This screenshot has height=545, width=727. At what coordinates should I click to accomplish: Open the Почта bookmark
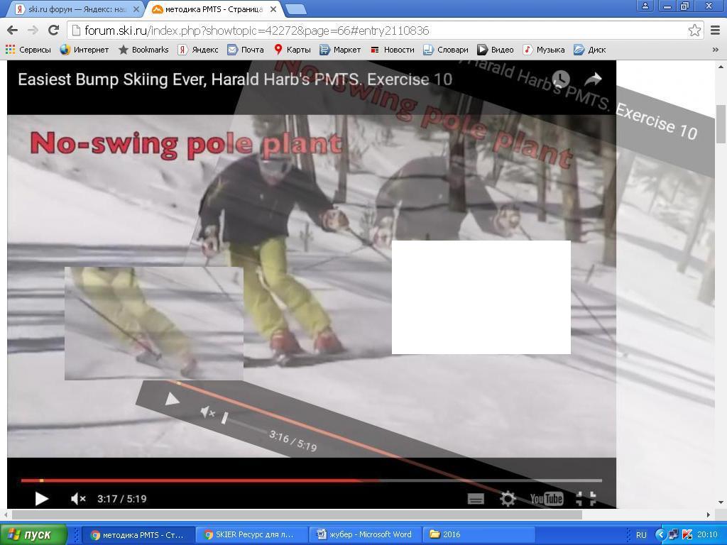click(245, 50)
